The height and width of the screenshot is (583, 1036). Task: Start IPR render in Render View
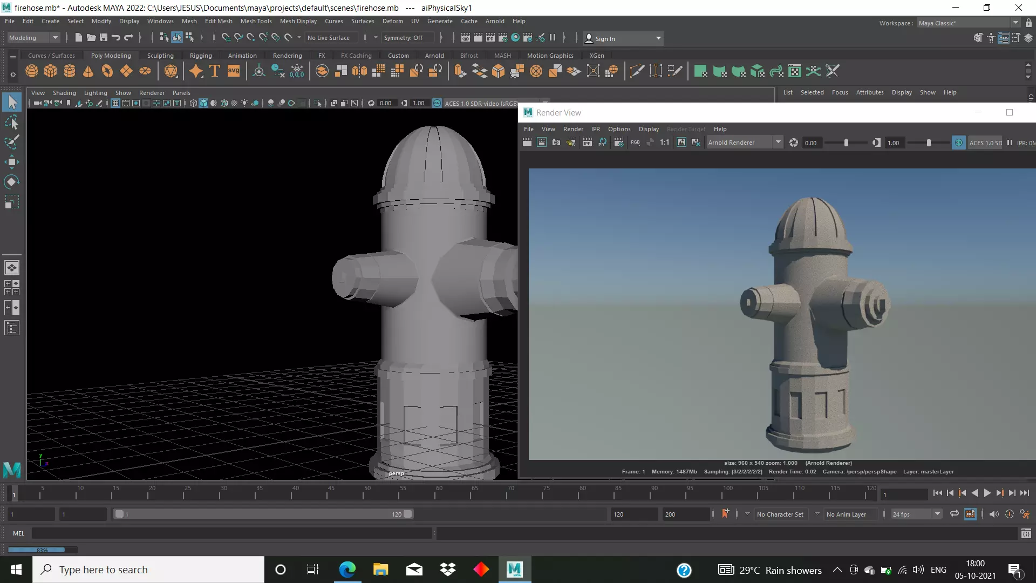[x=588, y=143]
